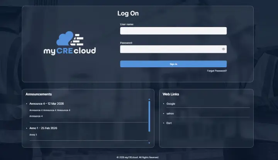The height and width of the screenshot is (160, 278).
Task: Click the copyright footer text
Action: (137, 157)
